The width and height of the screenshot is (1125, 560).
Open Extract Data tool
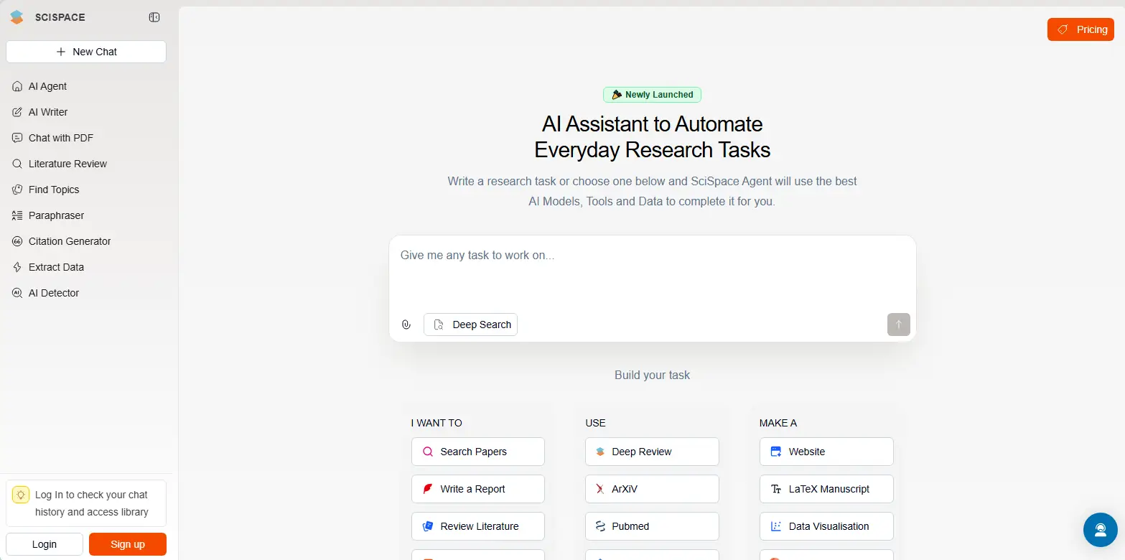(x=86, y=267)
